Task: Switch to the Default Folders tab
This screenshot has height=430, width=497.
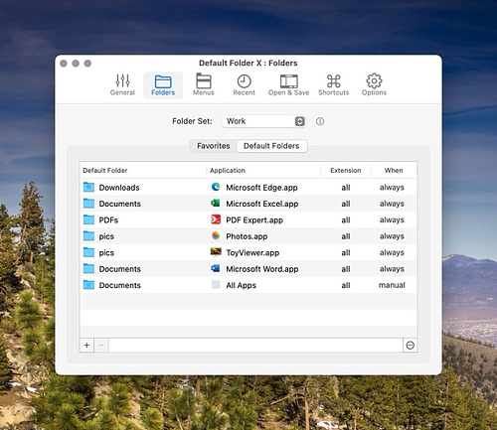Action: [x=271, y=146]
